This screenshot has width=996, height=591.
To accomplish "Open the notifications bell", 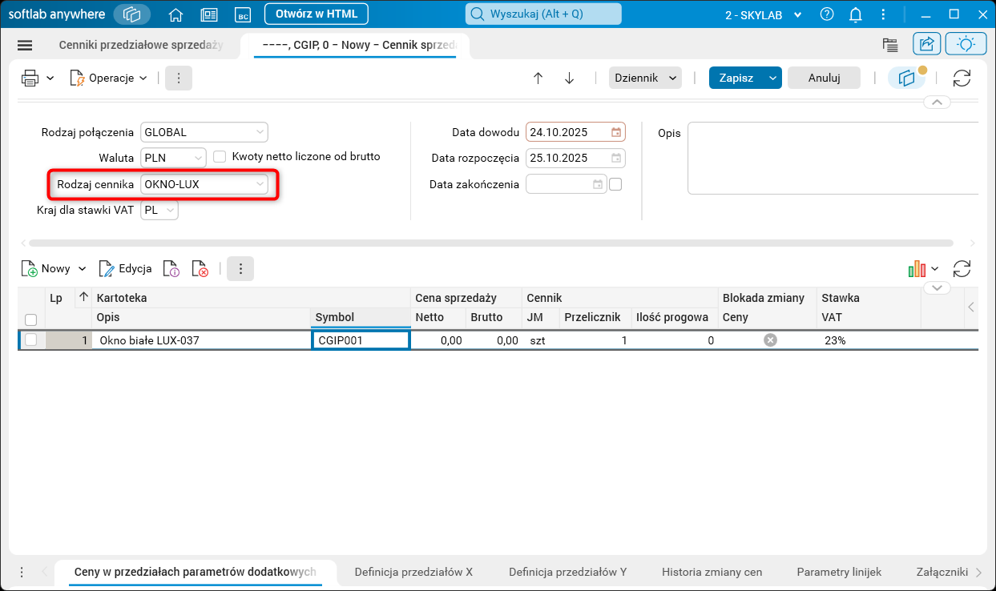I will pos(856,14).
